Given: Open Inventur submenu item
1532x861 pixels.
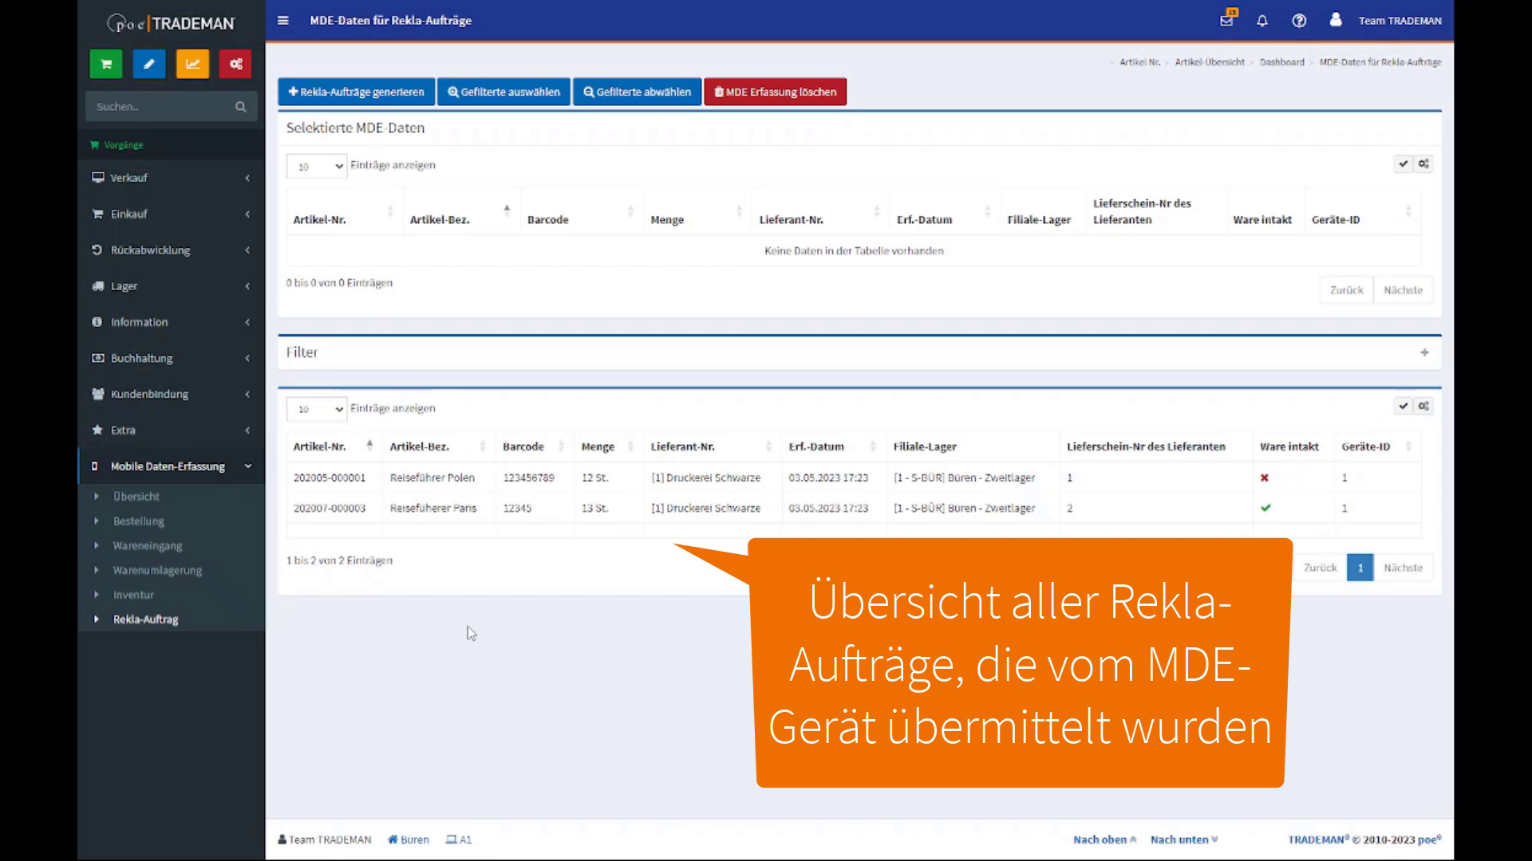Looking at the screenshot, I should pos(133,596).
